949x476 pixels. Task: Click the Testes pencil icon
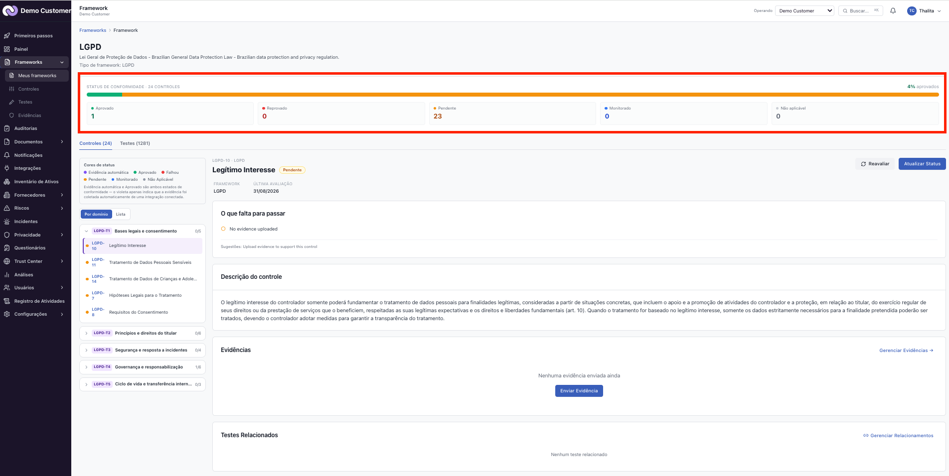[x=11, y=102]
